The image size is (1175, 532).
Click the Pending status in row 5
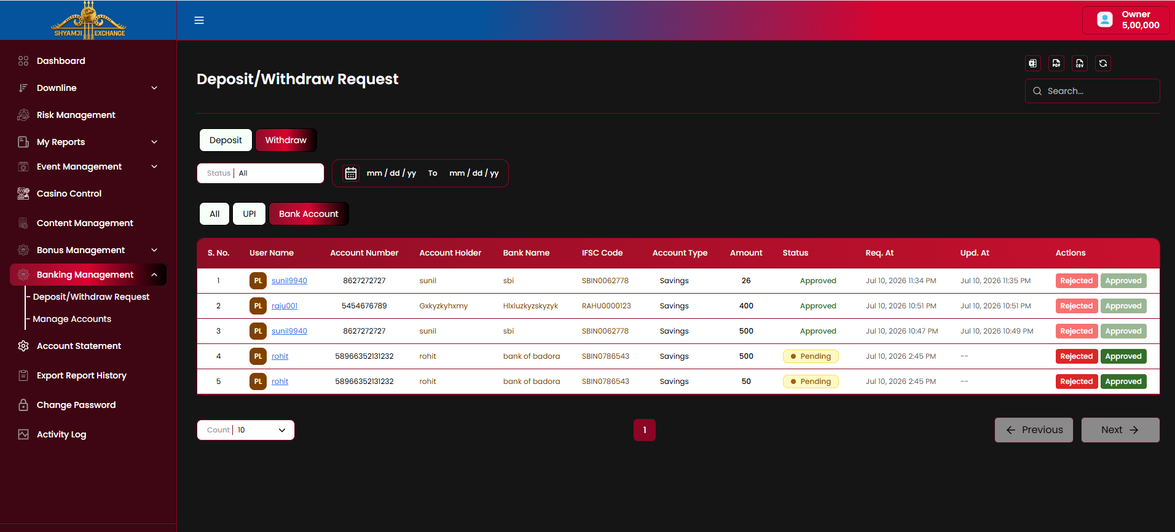point(811,381)
